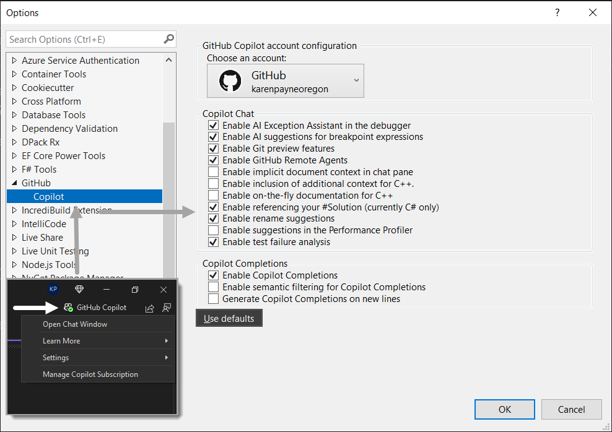Click the search magnifier icon in Options
The width and height of the screenshot is (612, 432).
point(168,39)
